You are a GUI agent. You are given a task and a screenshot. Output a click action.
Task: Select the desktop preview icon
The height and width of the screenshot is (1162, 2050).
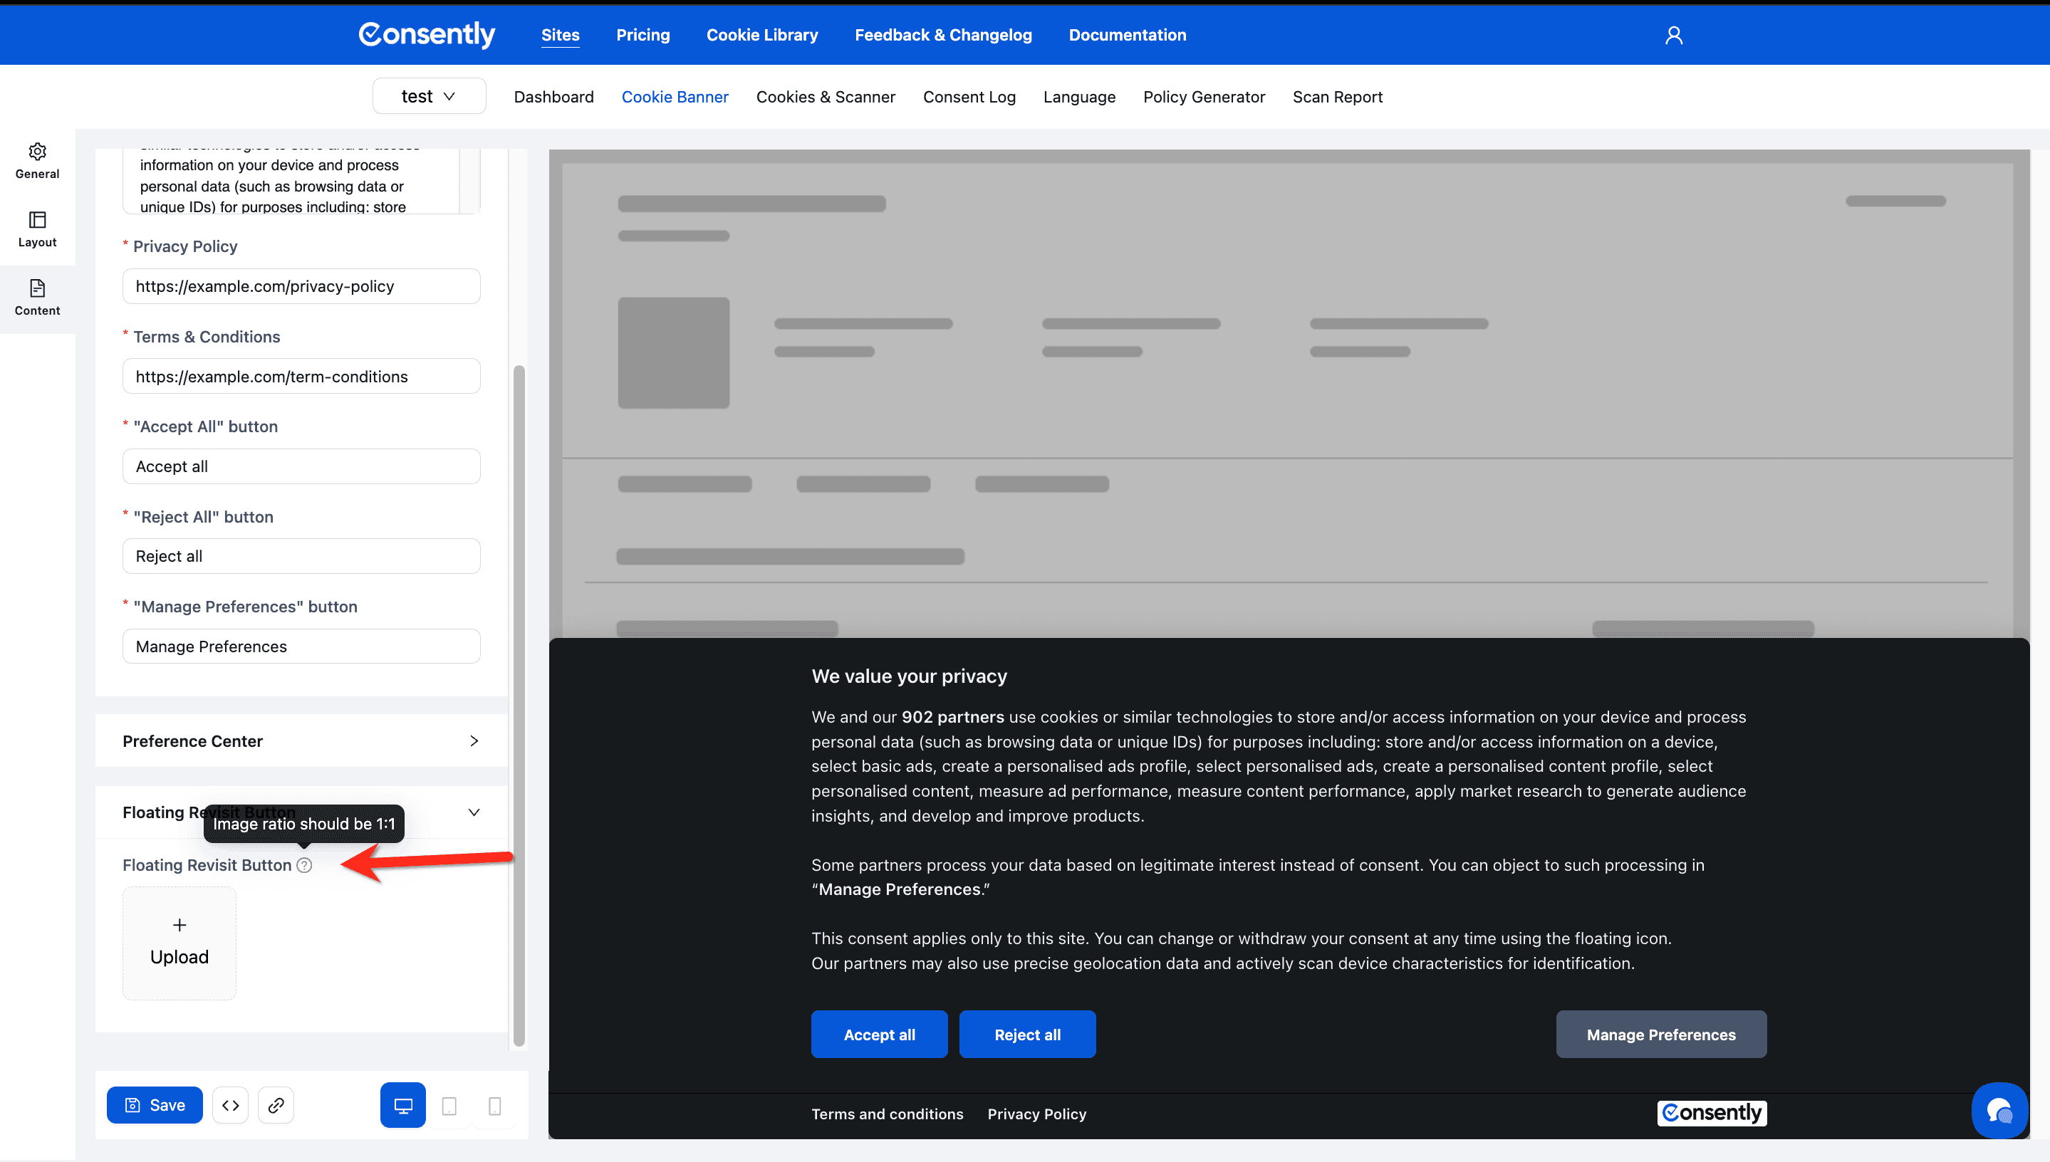tap(403, 1105)
